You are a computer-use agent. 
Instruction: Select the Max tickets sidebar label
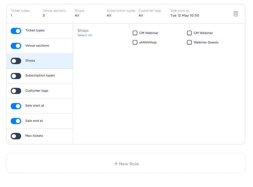point(34,136)
